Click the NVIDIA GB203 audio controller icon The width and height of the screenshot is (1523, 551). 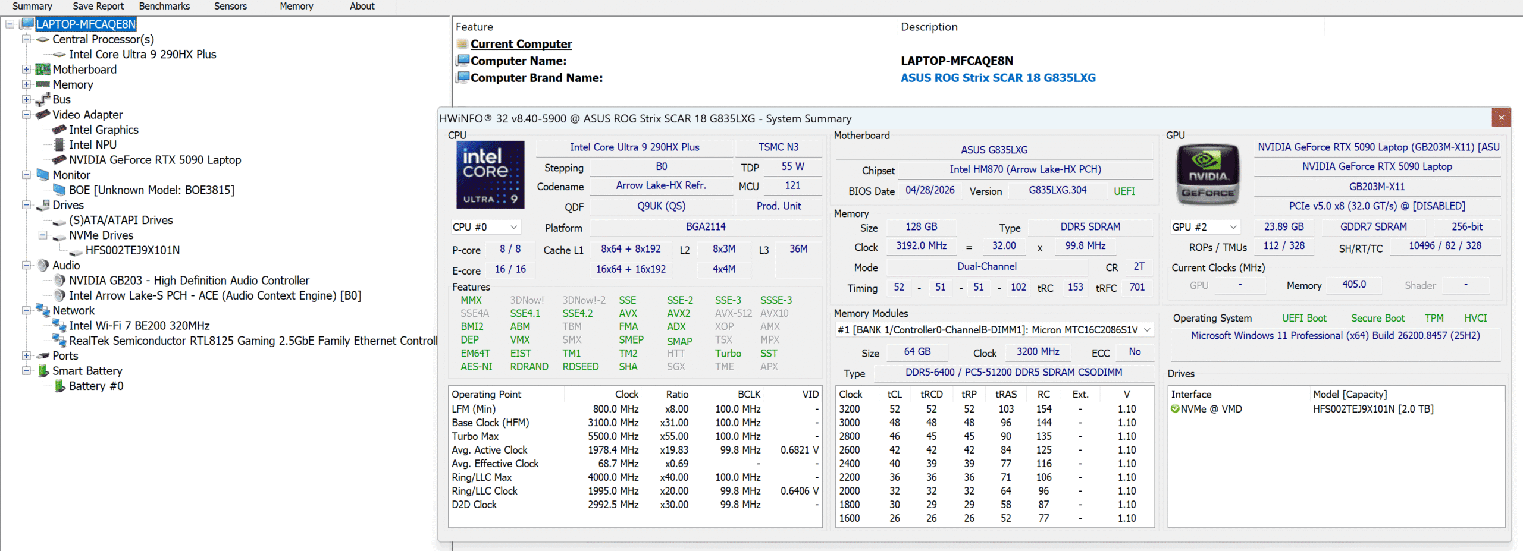tap(59, 281)
